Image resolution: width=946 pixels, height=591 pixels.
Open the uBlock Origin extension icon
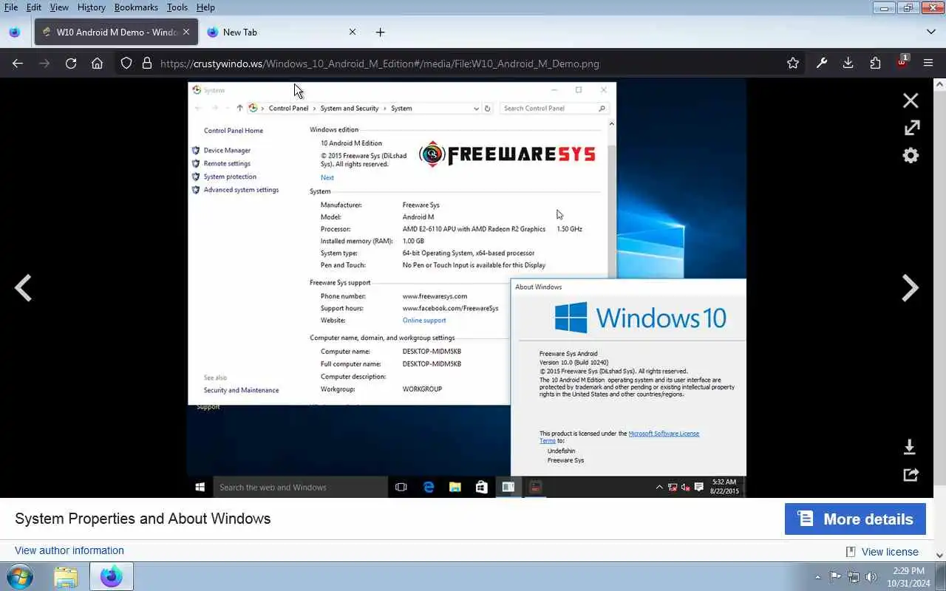point(902,63)
